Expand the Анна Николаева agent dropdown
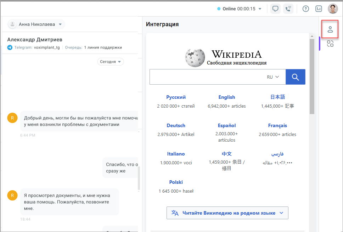Screen dimensions: 343x232 [60, 24]
